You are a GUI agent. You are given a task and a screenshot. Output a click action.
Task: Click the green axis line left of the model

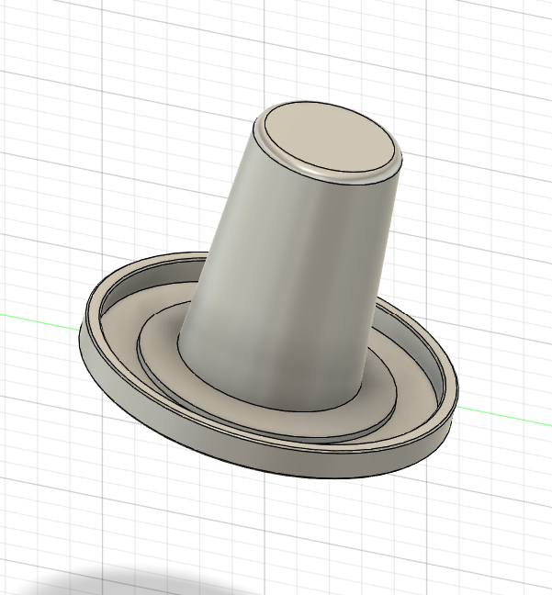[x=37, y=318]
